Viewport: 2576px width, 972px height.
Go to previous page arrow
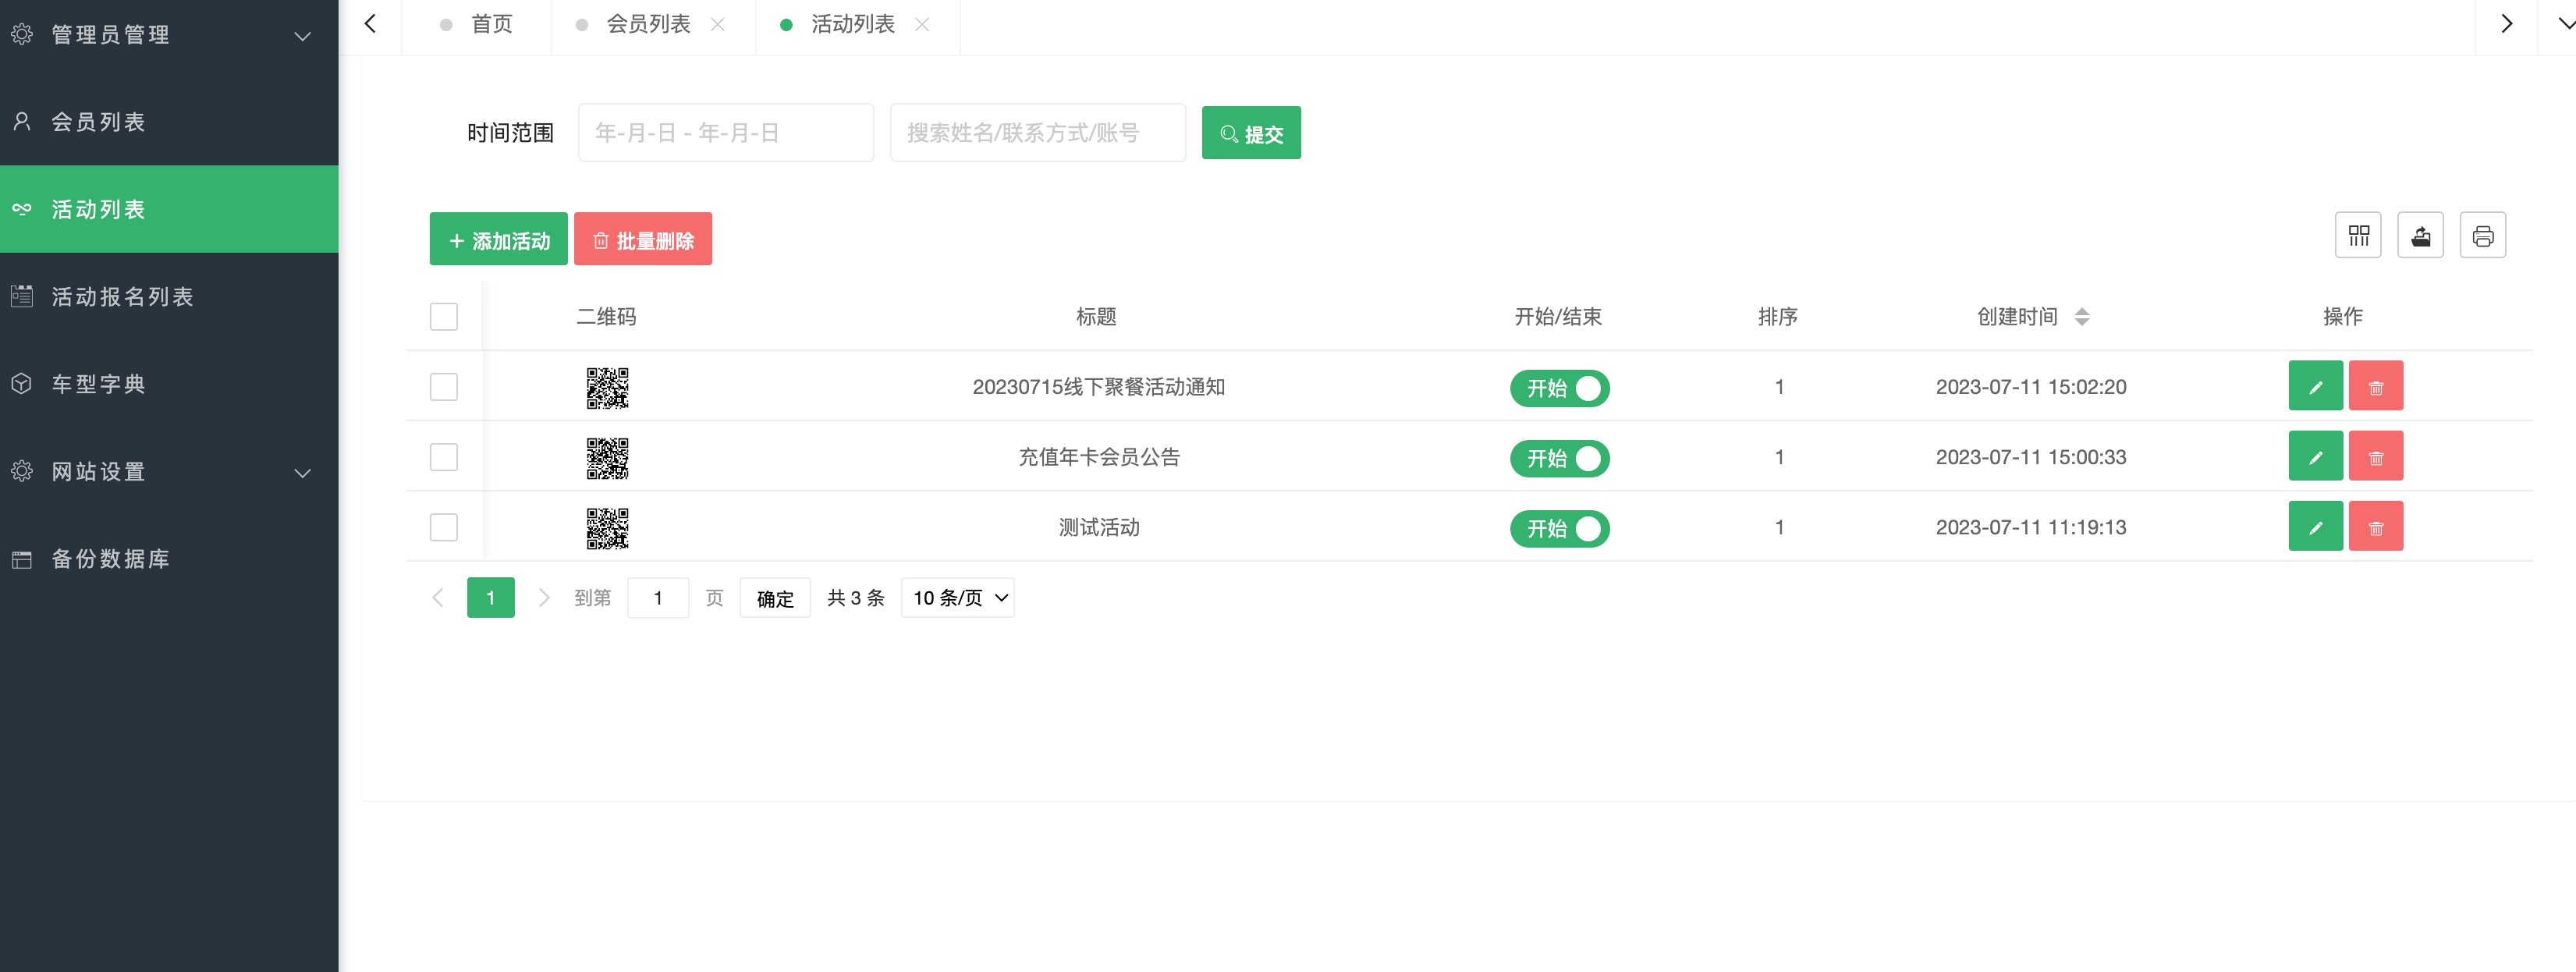[437, 598]
